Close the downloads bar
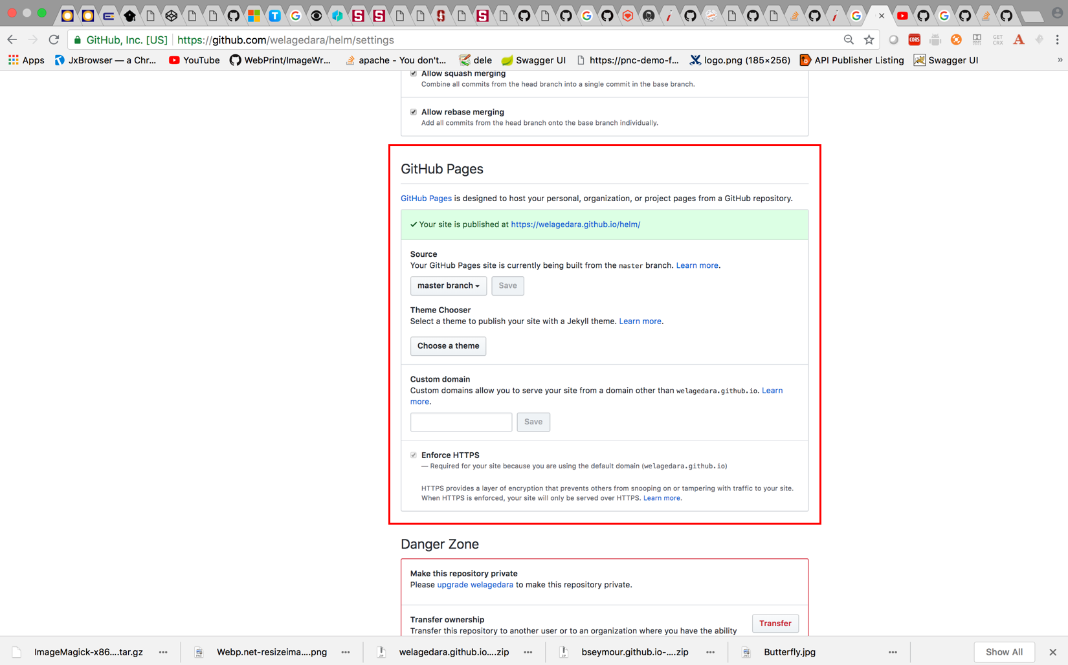The image size is (1068, 665). click(1053, 652)
